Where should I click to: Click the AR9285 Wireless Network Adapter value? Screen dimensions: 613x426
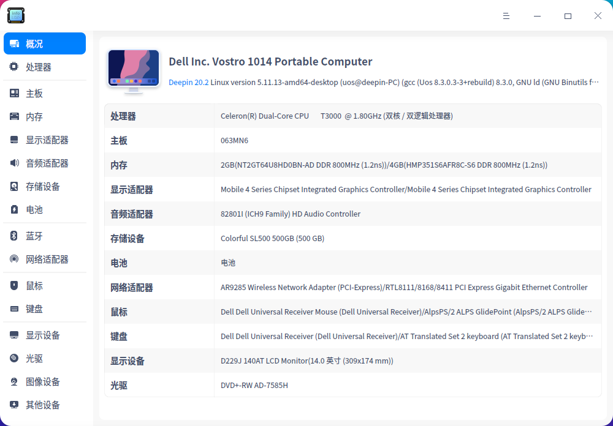tap(404, 288)
